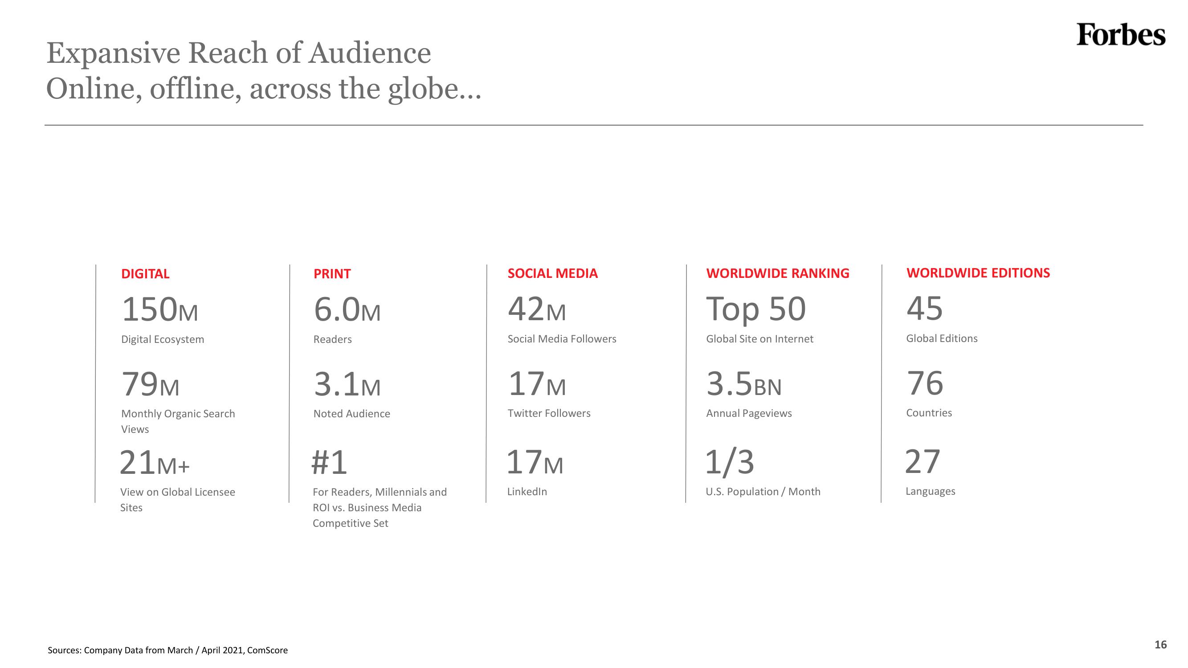Click the 1/3 figure
The height and width of the screenshot is (668, 1188).
click(730, 462)
